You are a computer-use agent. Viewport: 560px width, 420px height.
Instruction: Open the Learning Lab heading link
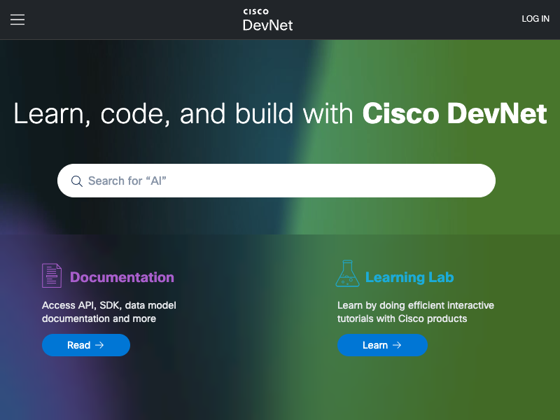pos(409,277)
